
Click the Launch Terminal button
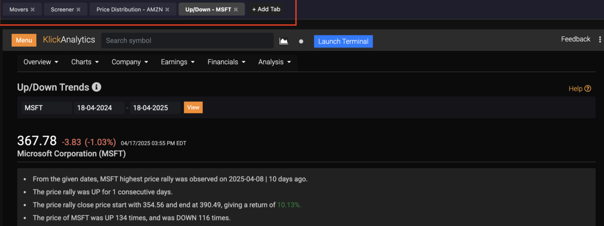point(343,41)
